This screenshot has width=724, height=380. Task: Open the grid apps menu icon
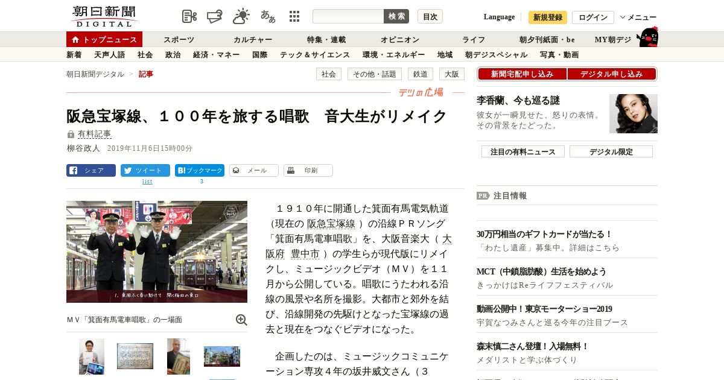(x=294, y=16)
